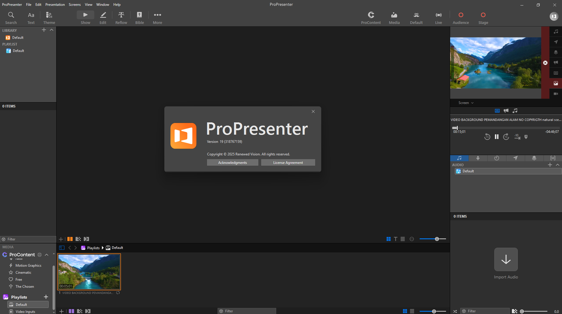
Task: Open the slide view options menu
Action: point(412,239)
